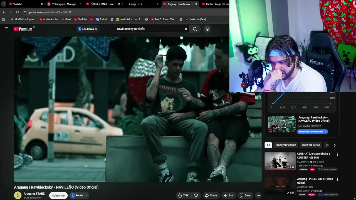Image resolution: width=356 pixels, height=200 pixels.
Task: Click the main video player
Action: 138,109
